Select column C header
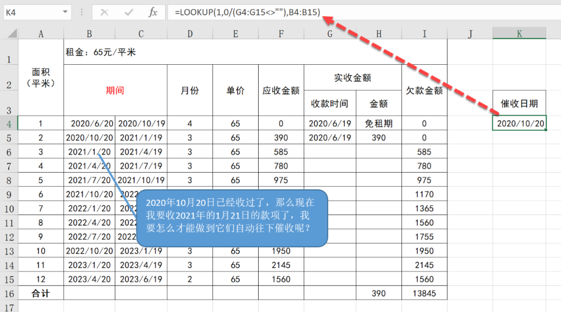The width and height of the screenshot is (561, 312). (141, 34)
